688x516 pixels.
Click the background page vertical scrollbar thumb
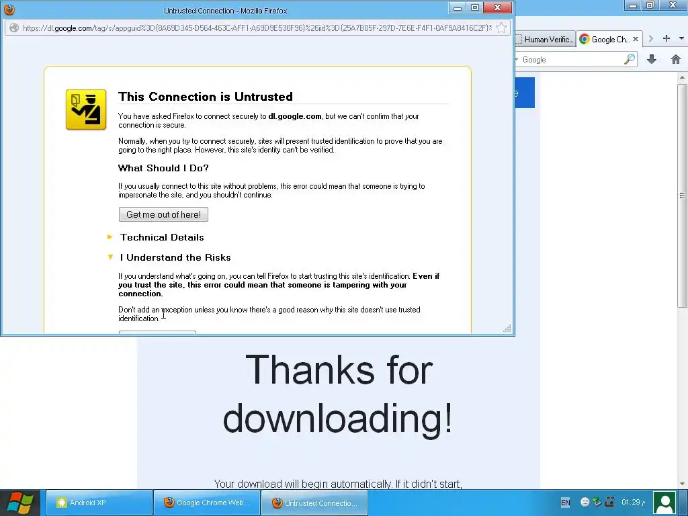click(x=682, y=196)
